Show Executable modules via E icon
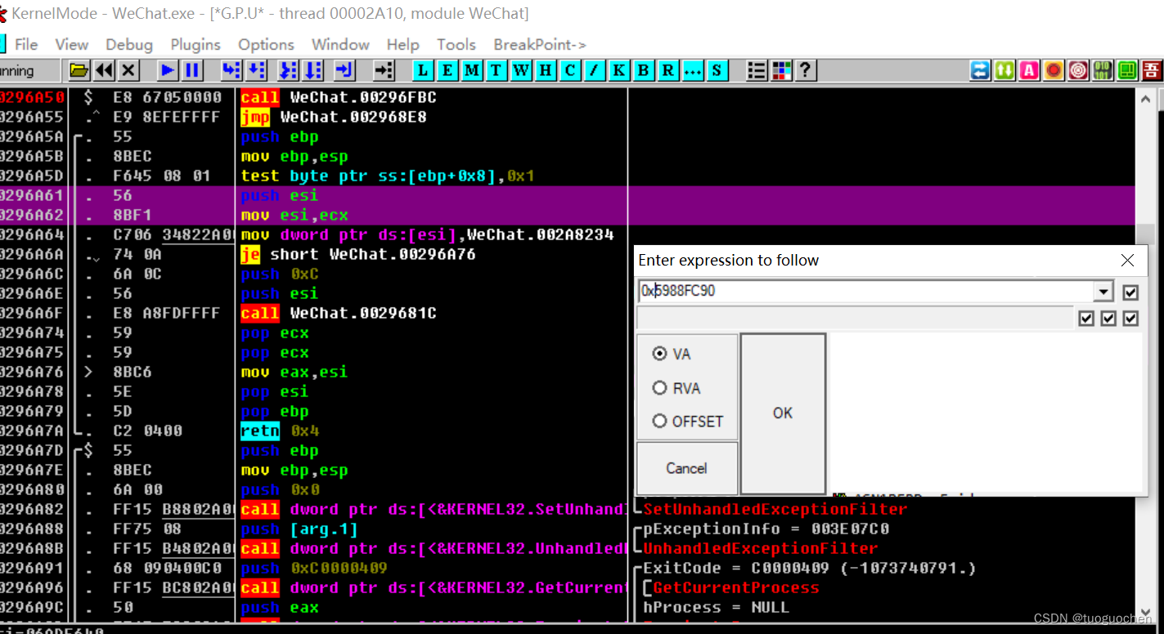Image resolution: width=1164 pixels, height=634 pixels. point(447,70)
